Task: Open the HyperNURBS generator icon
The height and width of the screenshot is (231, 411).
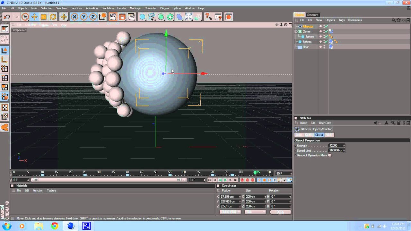Action: point(161,17)
